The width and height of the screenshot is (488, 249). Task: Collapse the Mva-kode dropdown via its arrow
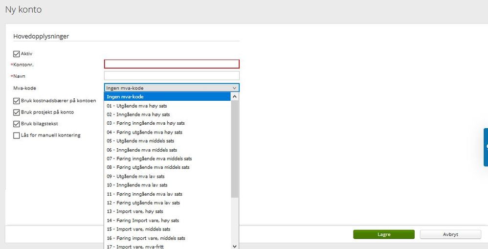[234, 88]
